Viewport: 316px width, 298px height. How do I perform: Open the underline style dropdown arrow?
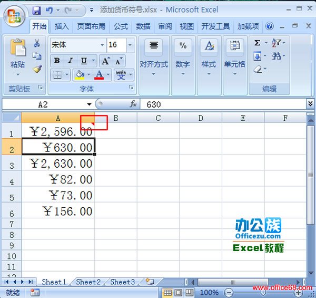(x=93, y=61)
